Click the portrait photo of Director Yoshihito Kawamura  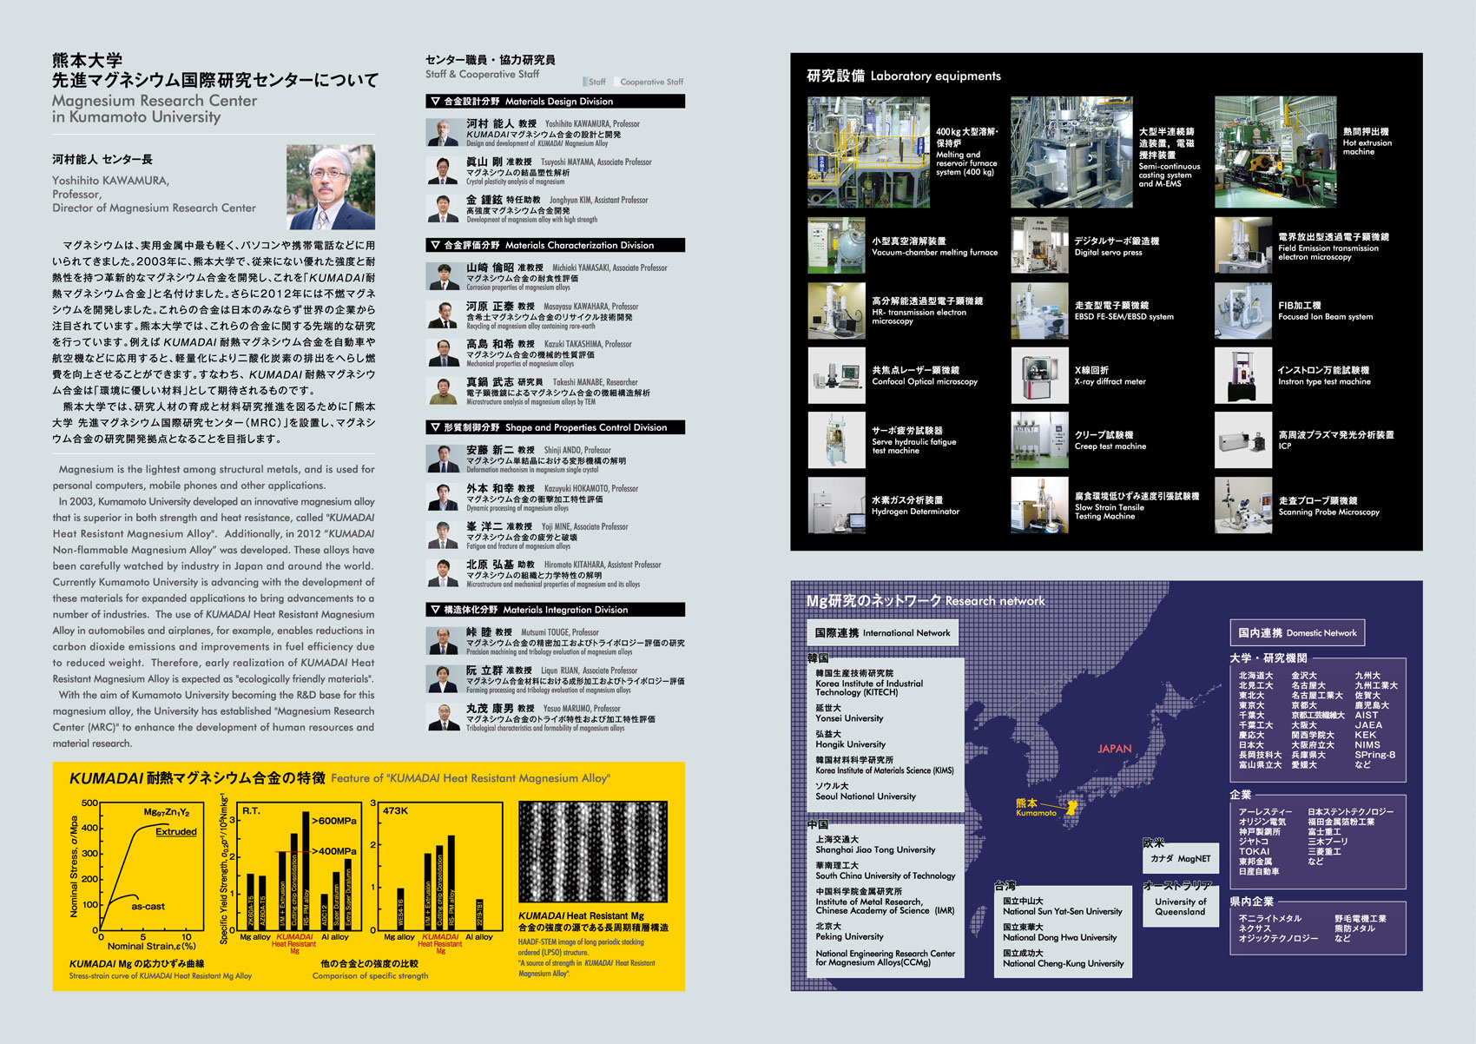[331, 187]
